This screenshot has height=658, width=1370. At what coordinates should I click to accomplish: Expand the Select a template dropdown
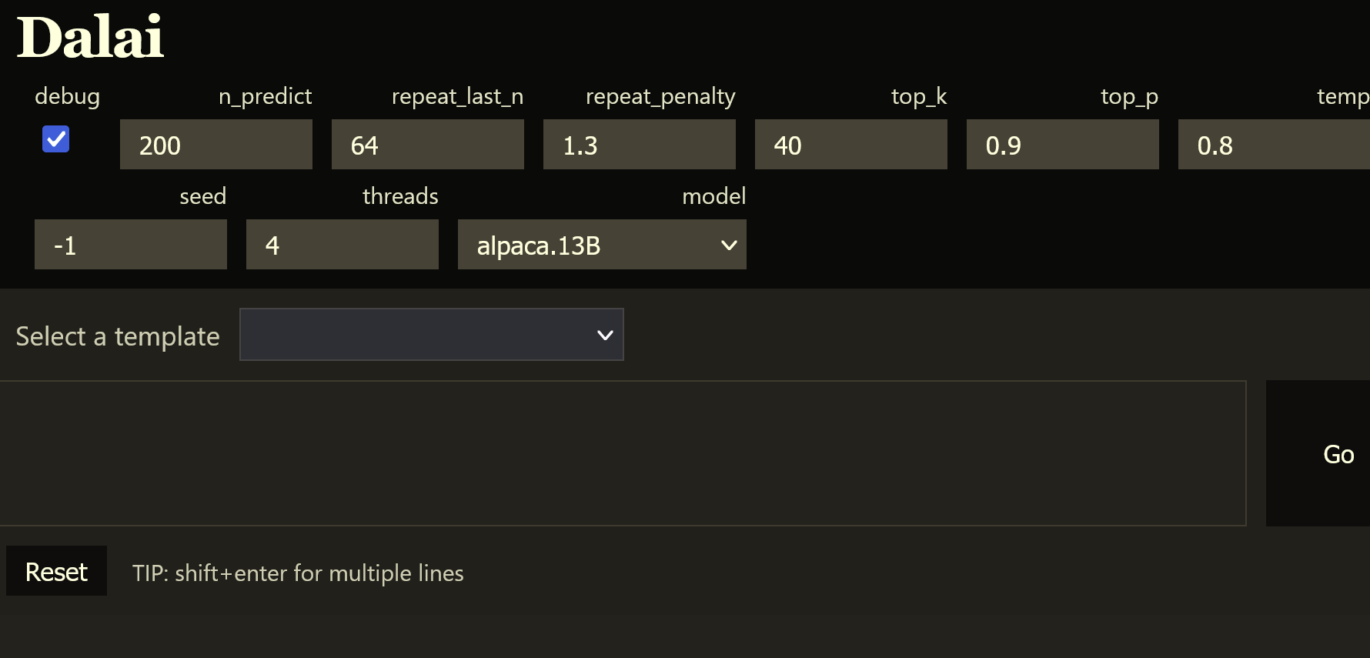431,334
